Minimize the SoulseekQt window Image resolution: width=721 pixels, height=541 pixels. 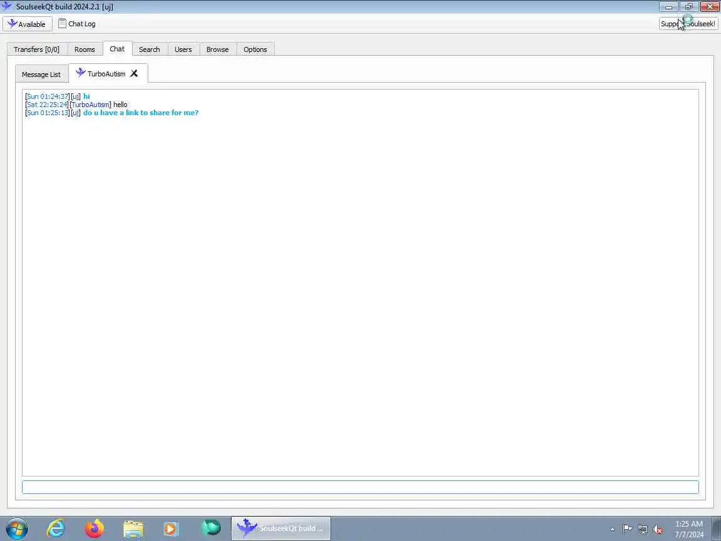pyautogui.click(x=668, y=6)
